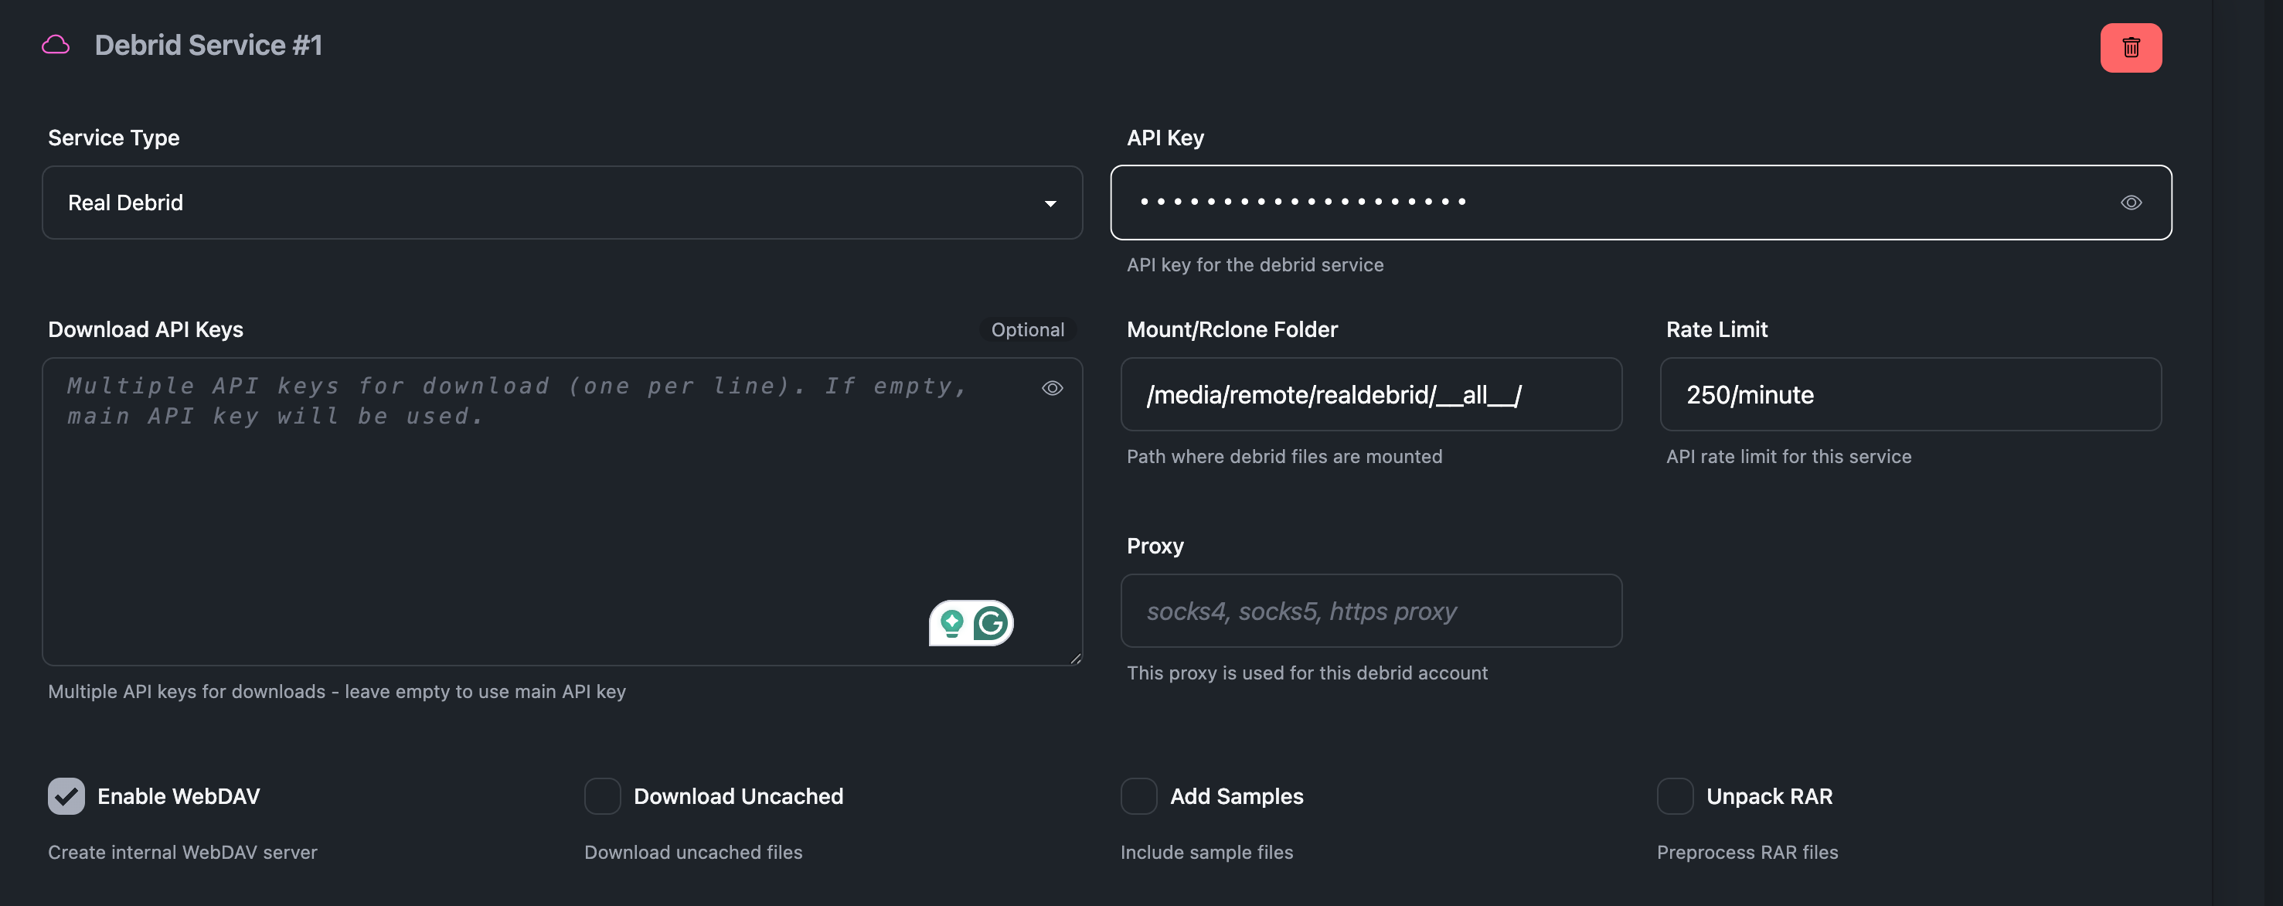The height and width of the screenshot is (906, 2283).
Task: Delete Debrid Service #1 with trash button
Action: coord(2130,48)
